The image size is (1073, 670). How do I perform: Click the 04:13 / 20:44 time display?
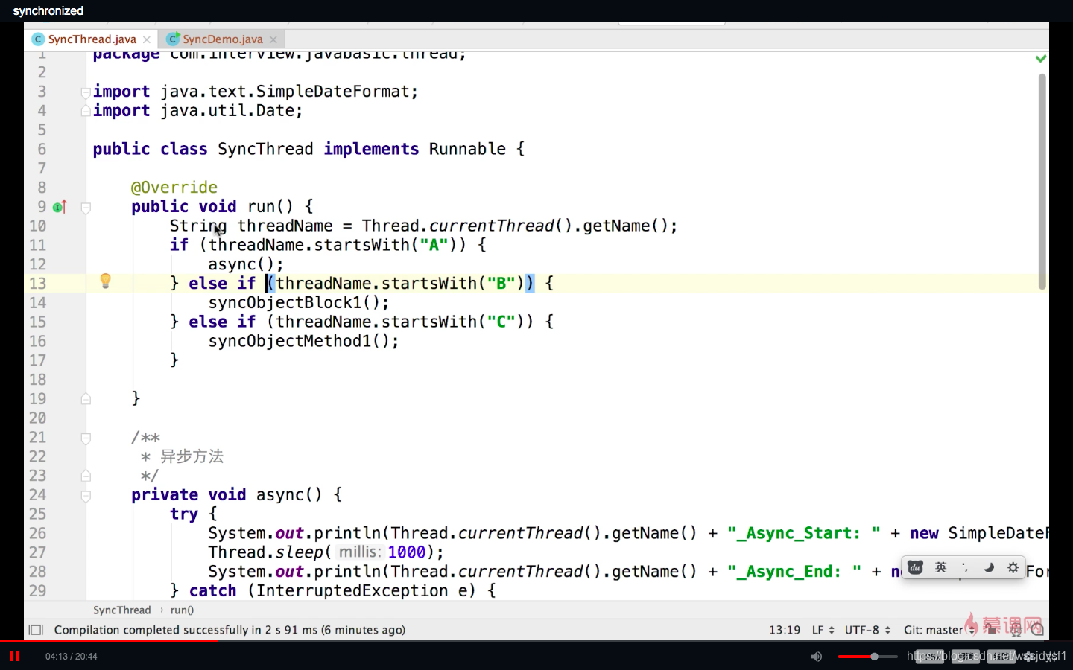tap(71, 657)
